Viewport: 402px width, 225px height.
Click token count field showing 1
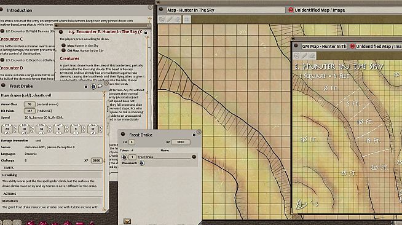[x=132, y=157]
